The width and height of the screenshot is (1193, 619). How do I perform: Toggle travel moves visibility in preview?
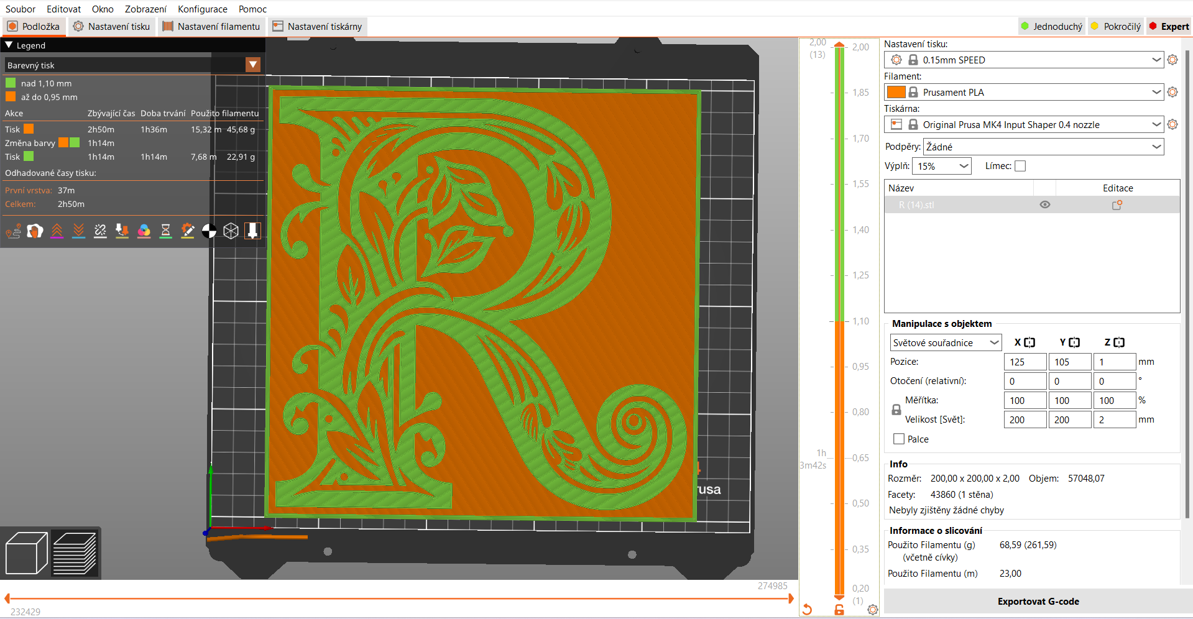pyautogui.click(x=12, y=231)
